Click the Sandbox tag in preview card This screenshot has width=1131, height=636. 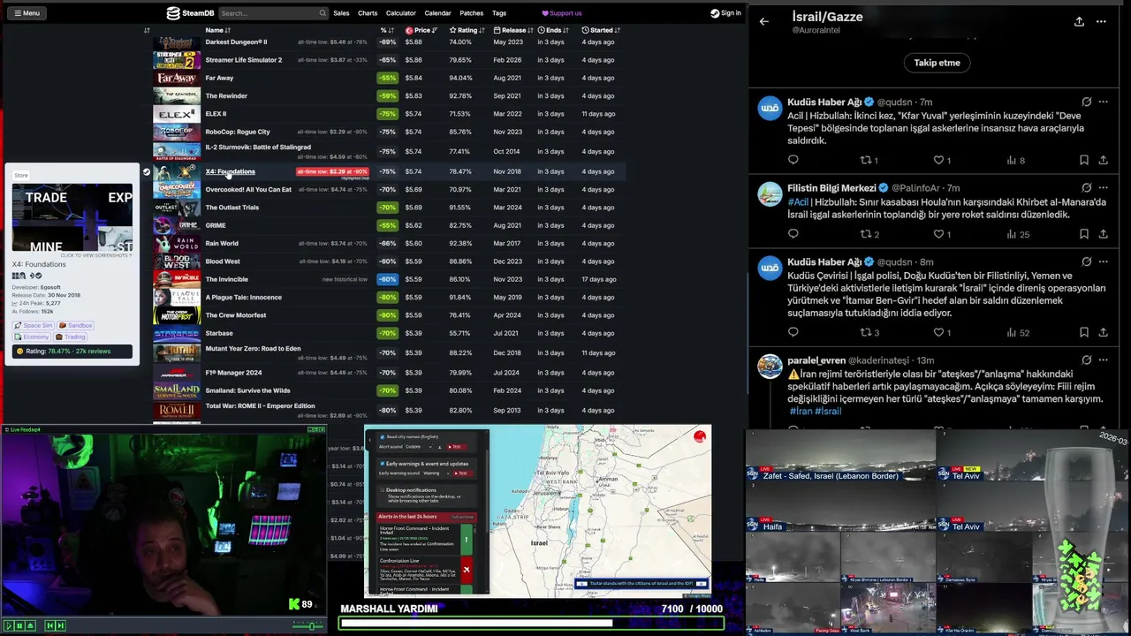[75, 325]
